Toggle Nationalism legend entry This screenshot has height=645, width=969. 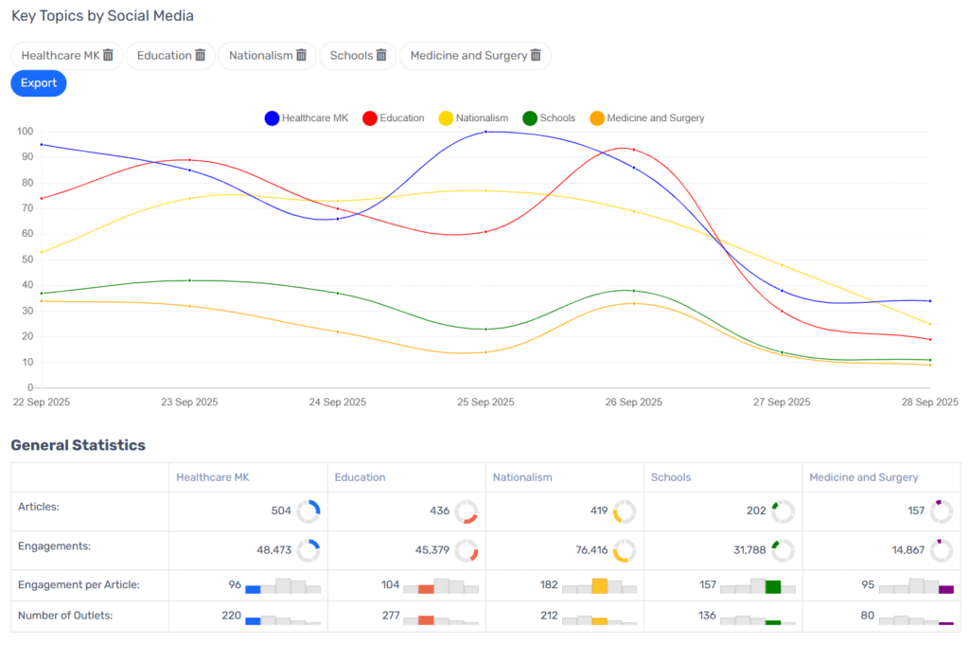click(x=473, y=118)
